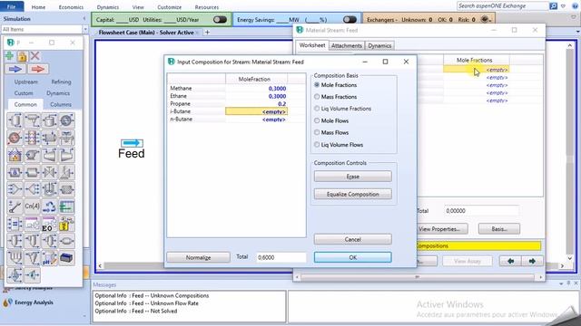Open Energy Analysis in the navigation pane
The image size is (581, 326).
[34, 302]
